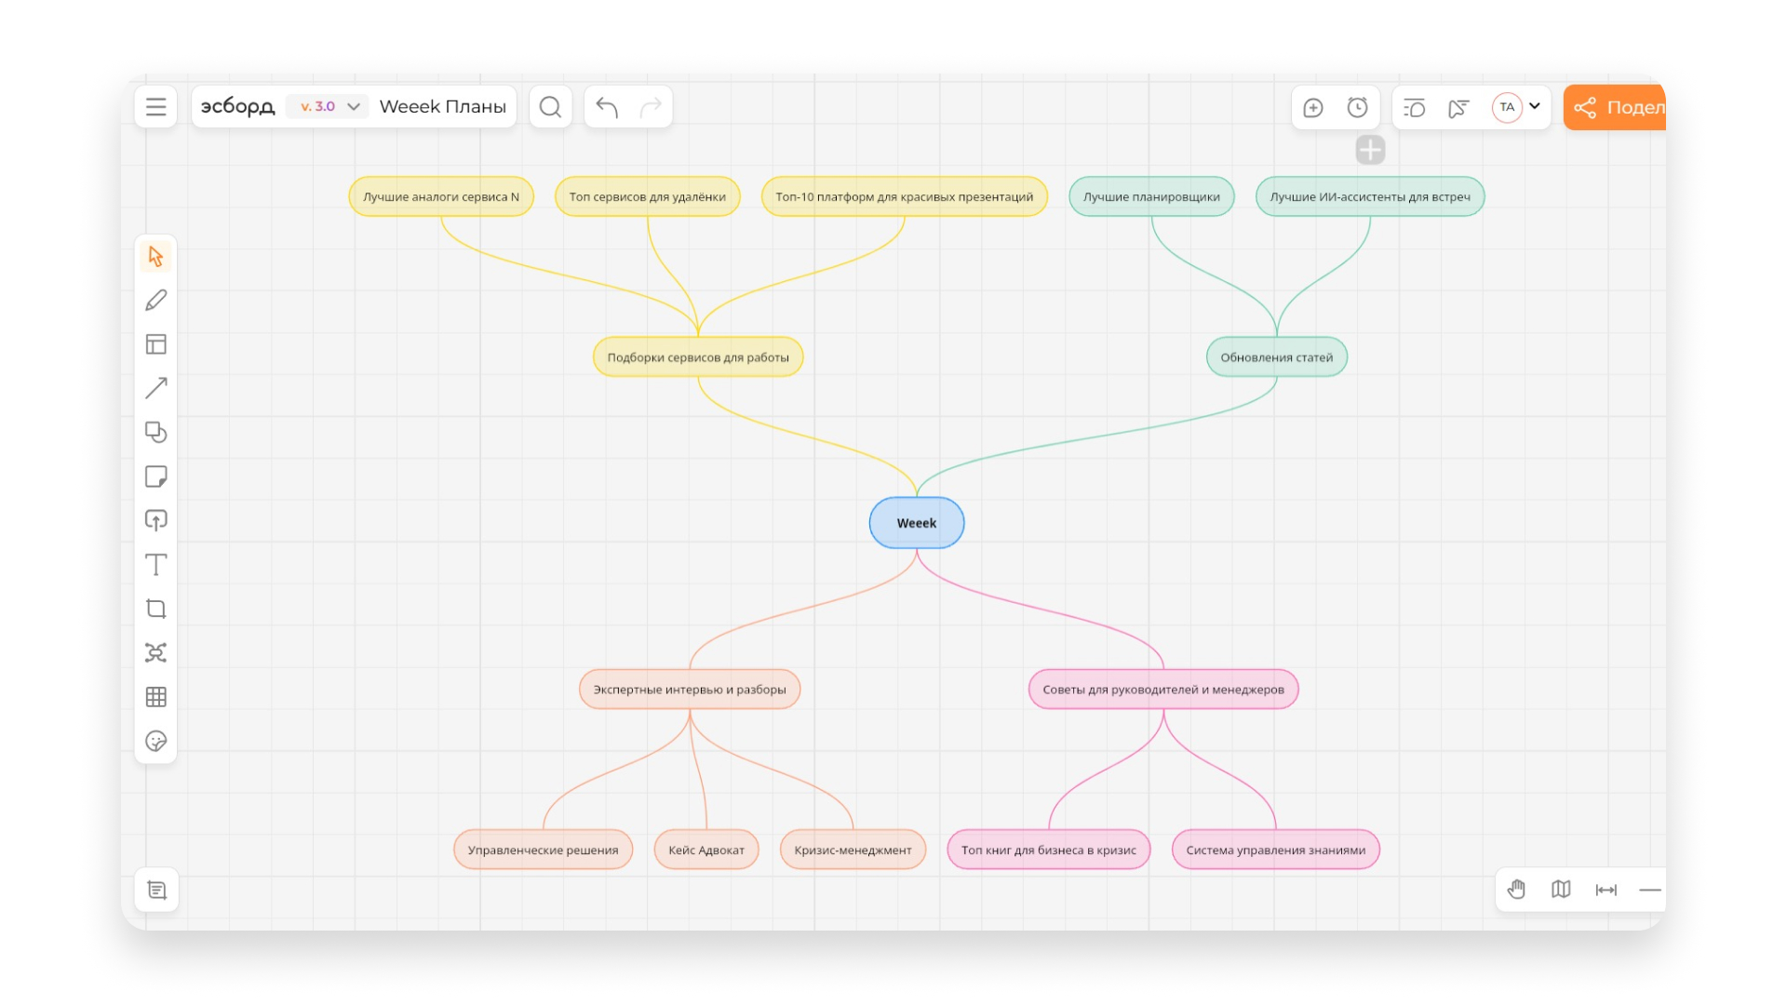Viewport: 1787px width, 1005px height.
Task: Click the TA user avatar
Action: pos(1507,107)
